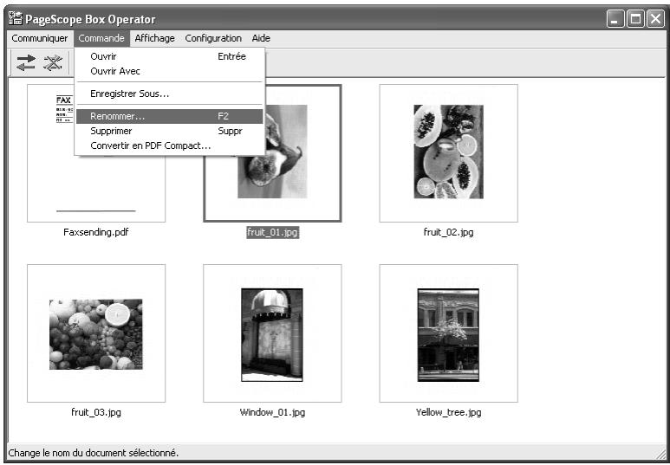Screen dimensions: 670x465
Task: Choose Ouvrir from the Commande menu
Action: (x=170, y=56)
